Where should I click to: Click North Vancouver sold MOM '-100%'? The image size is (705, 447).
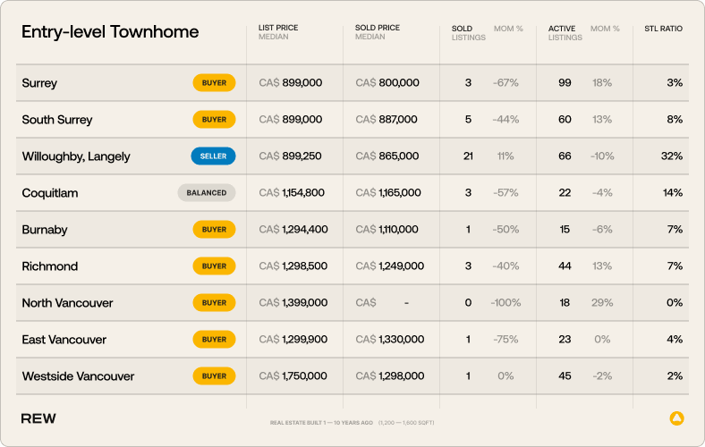tap(505, 303)
